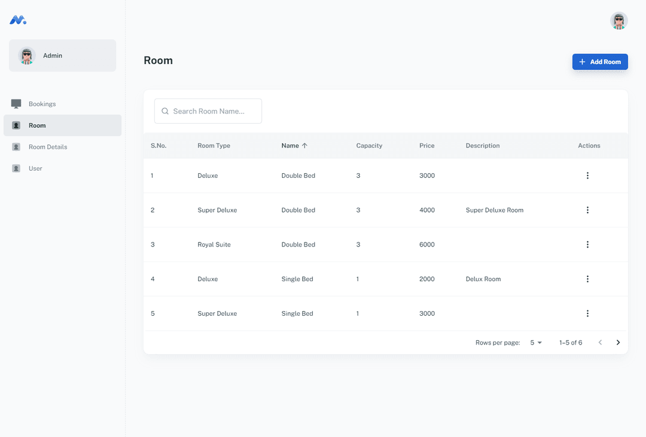Click three-dot actions for row 4 Single Bed
646x437 pixels.
tap(587, 279)
